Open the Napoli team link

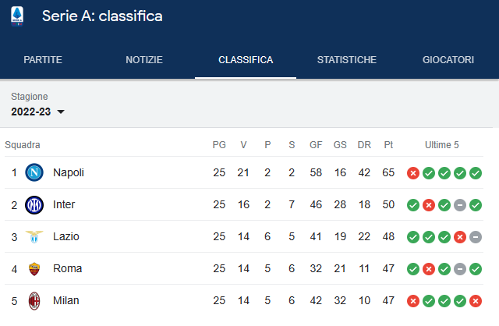pyautogui.click(x=69, y=172)
